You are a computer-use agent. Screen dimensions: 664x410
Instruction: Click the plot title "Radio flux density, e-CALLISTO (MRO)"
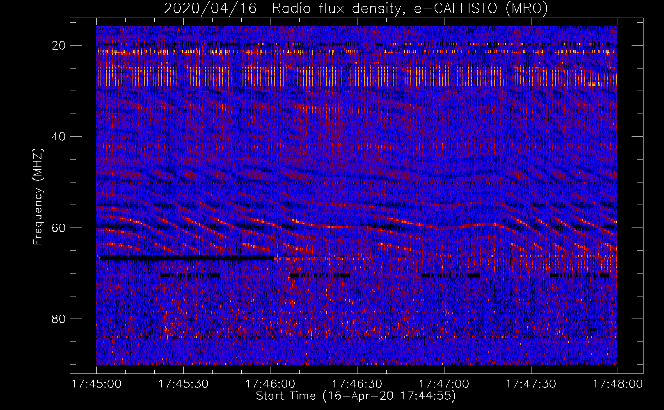[410, 8]
